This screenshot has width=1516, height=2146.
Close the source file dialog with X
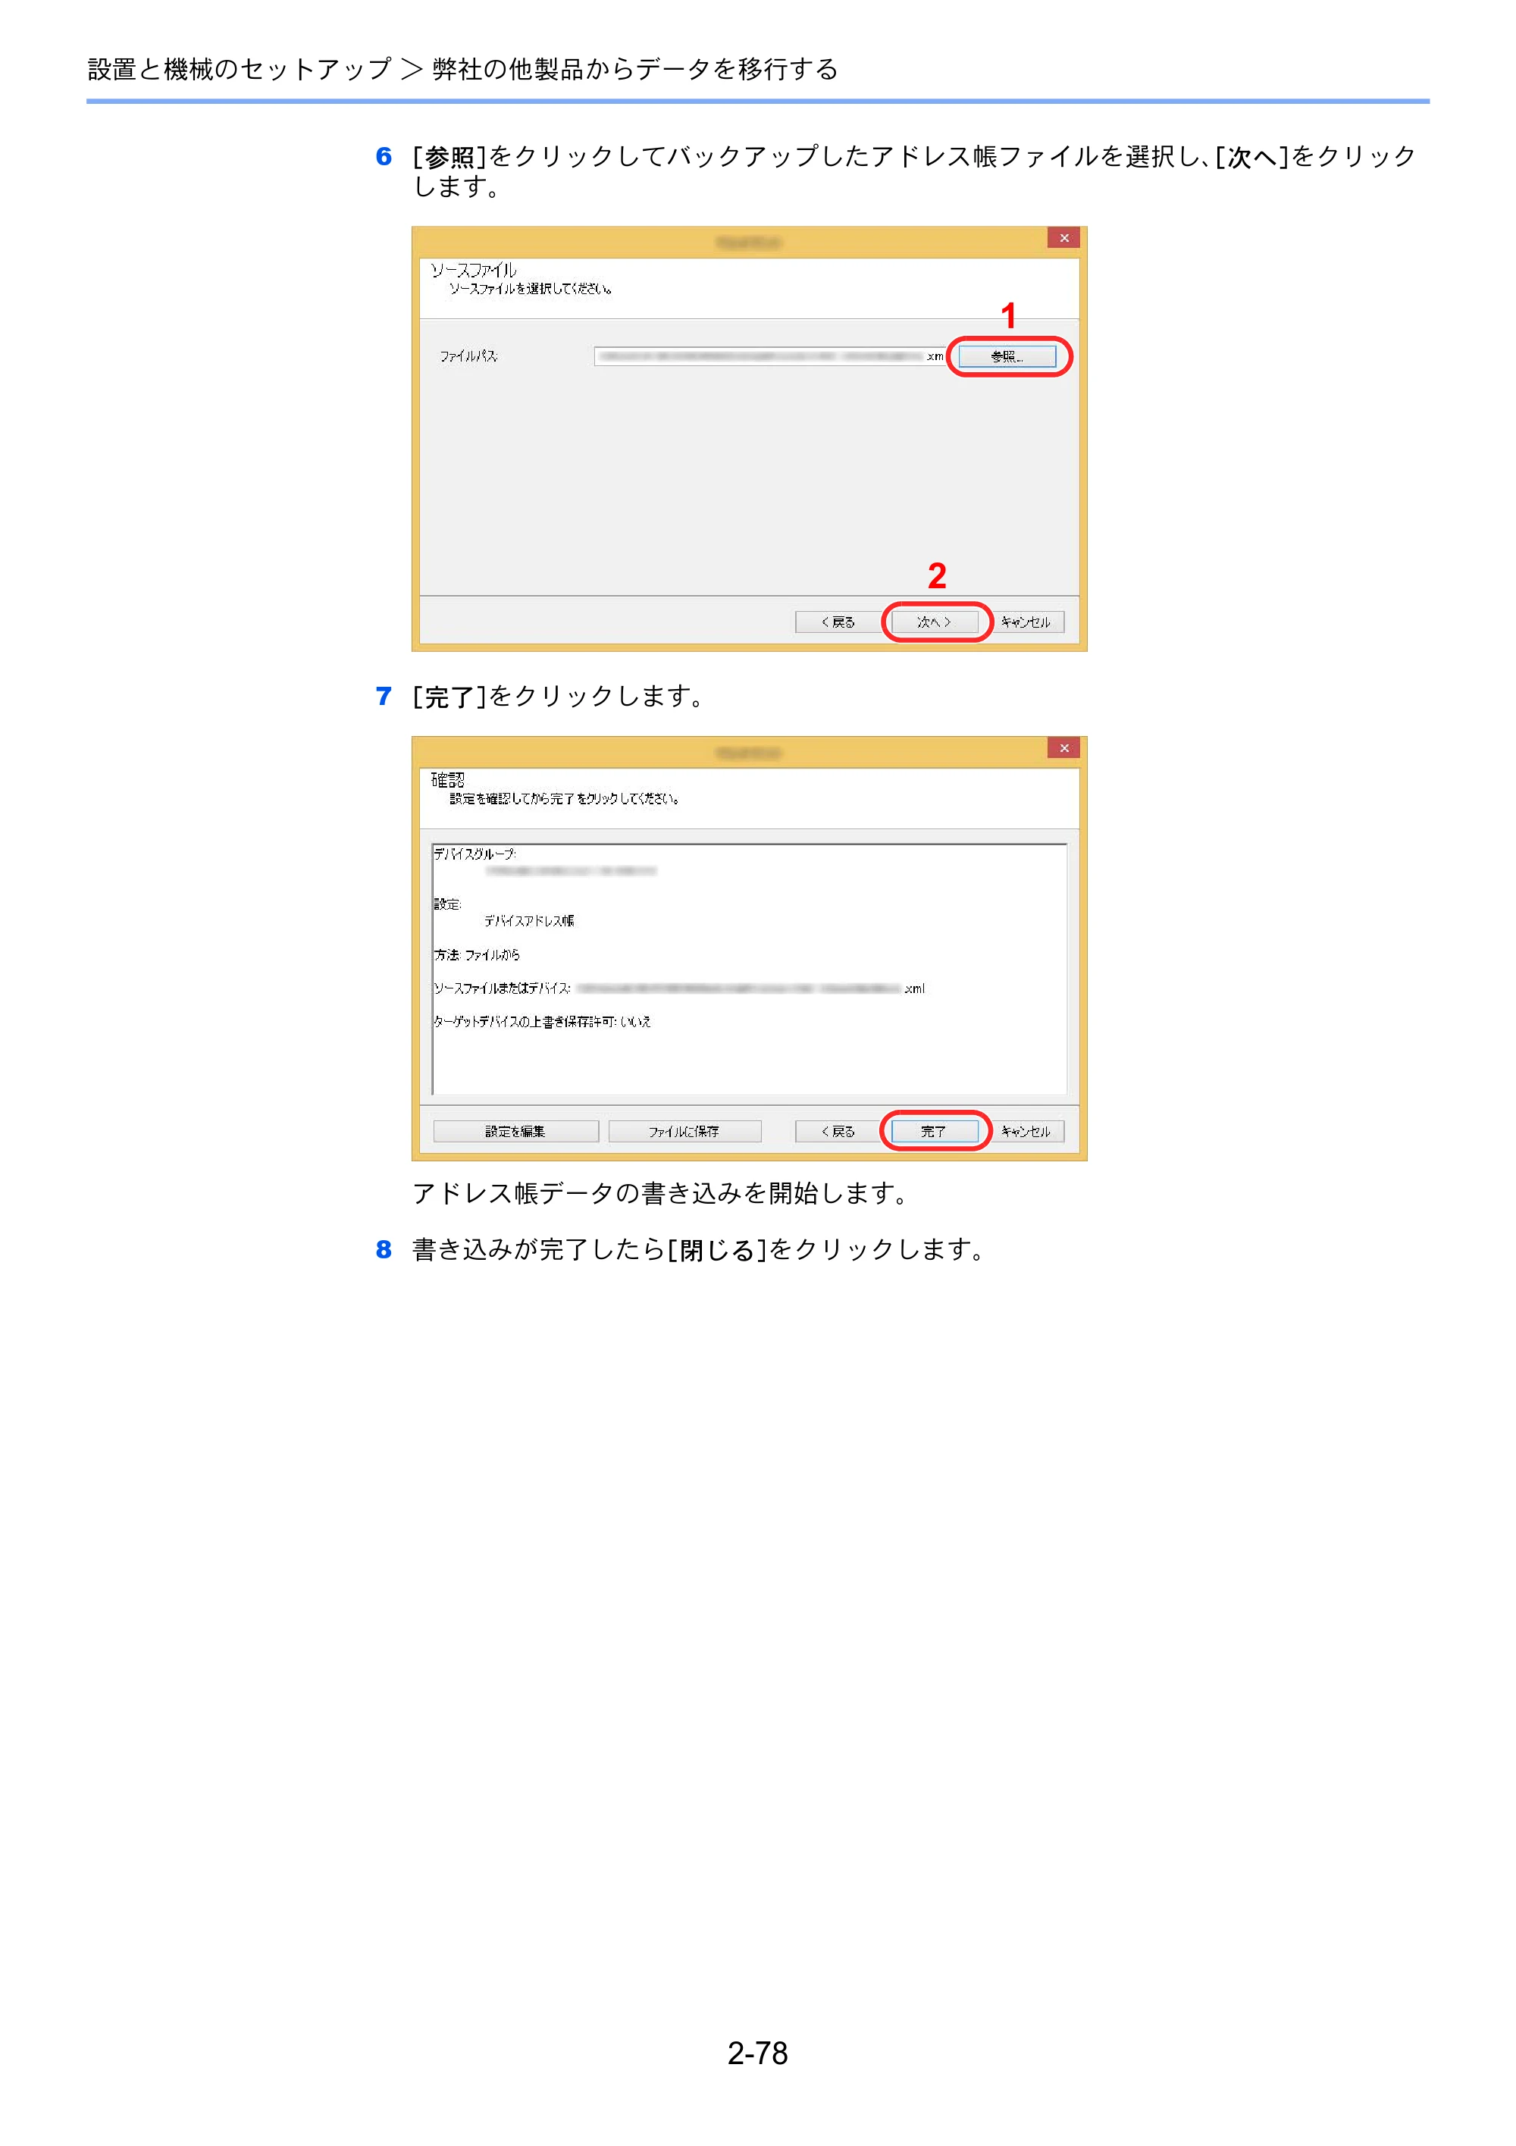[x=1063, y=238]
